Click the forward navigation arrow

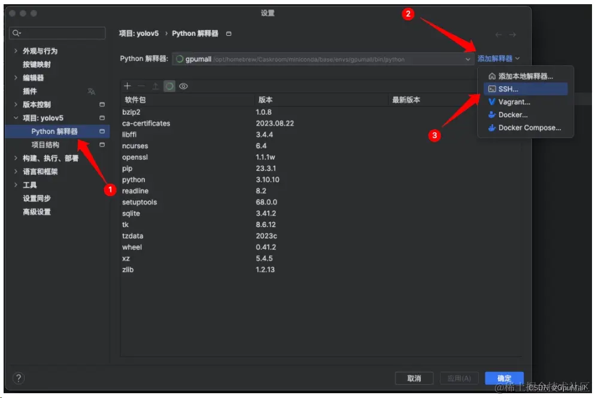coord(512,35)
